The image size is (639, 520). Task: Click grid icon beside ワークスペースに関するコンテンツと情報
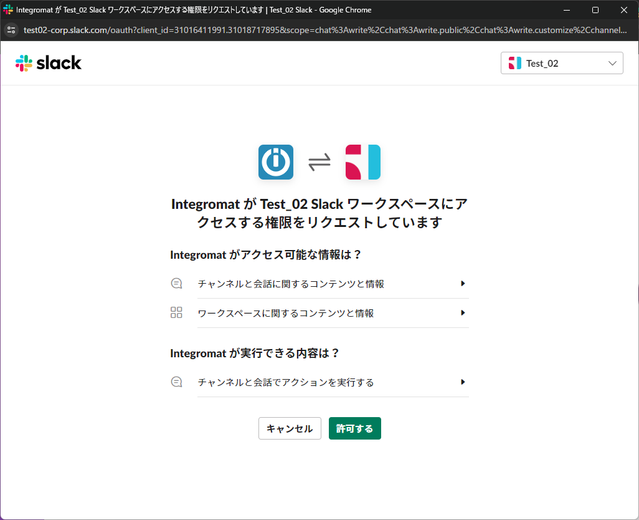(176, 312)
